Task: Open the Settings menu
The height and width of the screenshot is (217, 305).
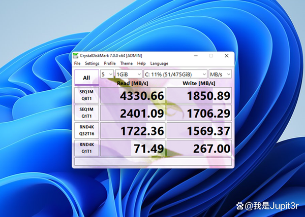Action: tap(92, 63)
